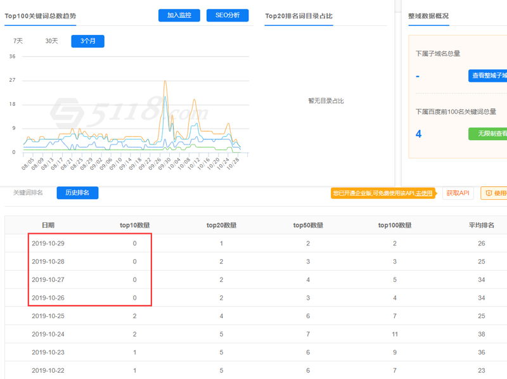Select the 30天 time range
The height and width of the screenshot is (379, 507).
51,41
